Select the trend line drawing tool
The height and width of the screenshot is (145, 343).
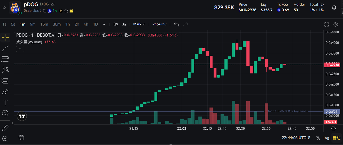click(x=5, y=49)
